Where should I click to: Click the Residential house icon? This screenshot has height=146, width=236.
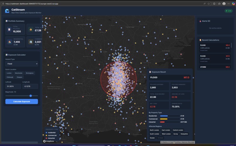[9, 42]
